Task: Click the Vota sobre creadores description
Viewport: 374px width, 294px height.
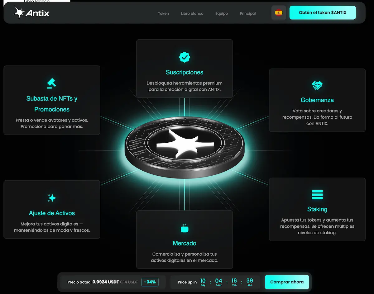Action: coord(317,117)
